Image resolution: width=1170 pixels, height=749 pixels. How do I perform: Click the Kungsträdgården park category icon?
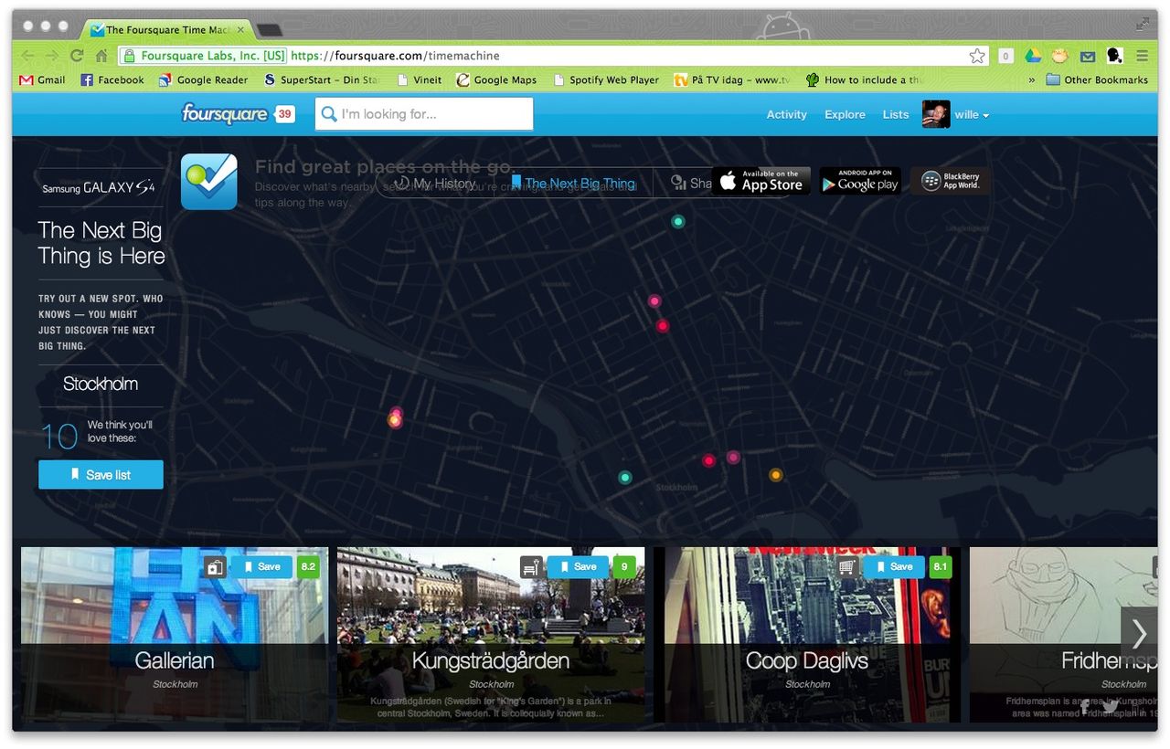coord(531,566)
